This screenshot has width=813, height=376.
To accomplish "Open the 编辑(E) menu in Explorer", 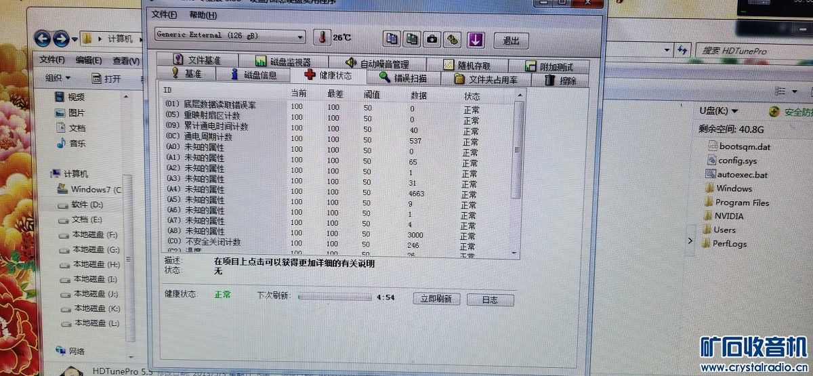I will 89,60.
